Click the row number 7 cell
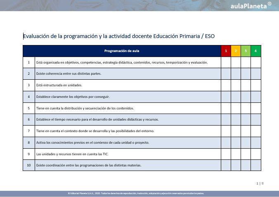Image resolution: width=279 pixels, height=197 pixels. pyautogui.click(x=28, y=131)
